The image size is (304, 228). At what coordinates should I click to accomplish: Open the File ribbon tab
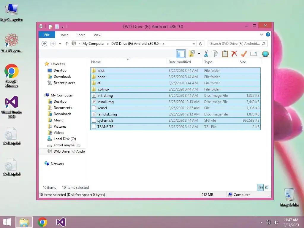pyautogui.click(x=47, y=35)
